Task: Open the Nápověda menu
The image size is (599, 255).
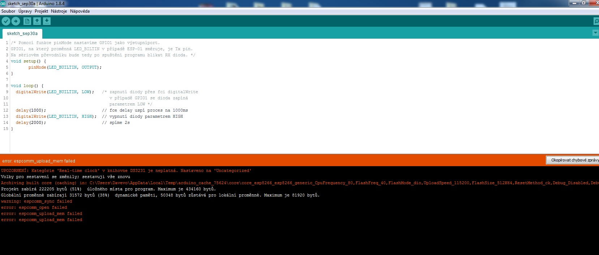Action: (x=80, y=11)
